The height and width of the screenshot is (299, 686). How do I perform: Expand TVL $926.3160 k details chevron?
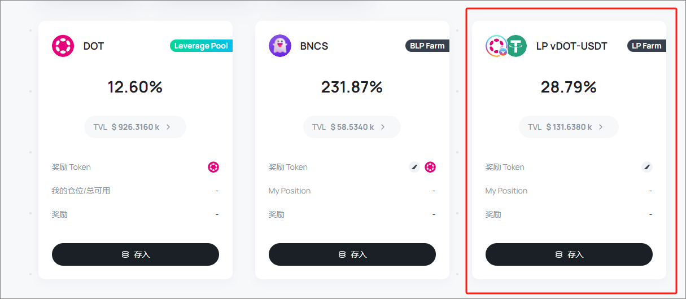click(x=168, y=127)
